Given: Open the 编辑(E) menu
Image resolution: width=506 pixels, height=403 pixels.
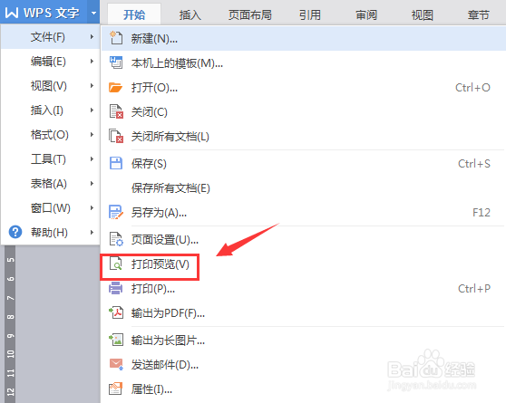Looking at the screenshot, I should pos(51,61).
